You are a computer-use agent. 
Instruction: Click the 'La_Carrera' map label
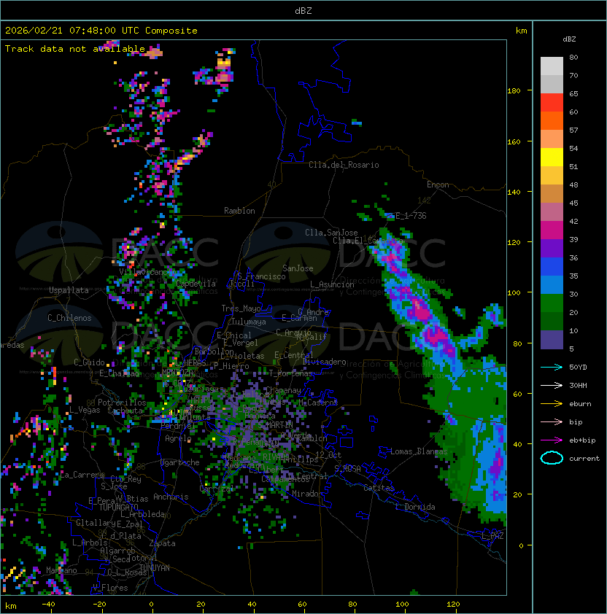(82, 475)
